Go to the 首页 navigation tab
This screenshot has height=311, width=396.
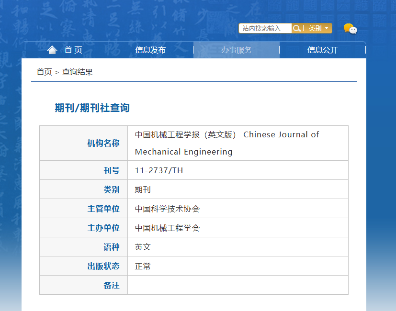[x=73, y=50]
